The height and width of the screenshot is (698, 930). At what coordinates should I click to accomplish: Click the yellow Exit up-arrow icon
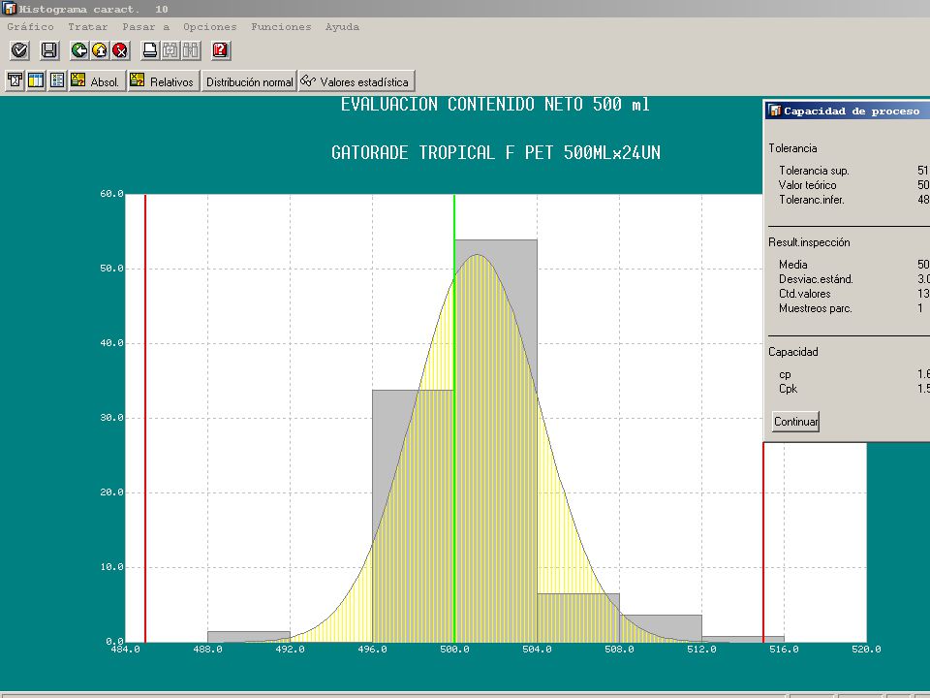pyautogui.click(x=100, y=50)
